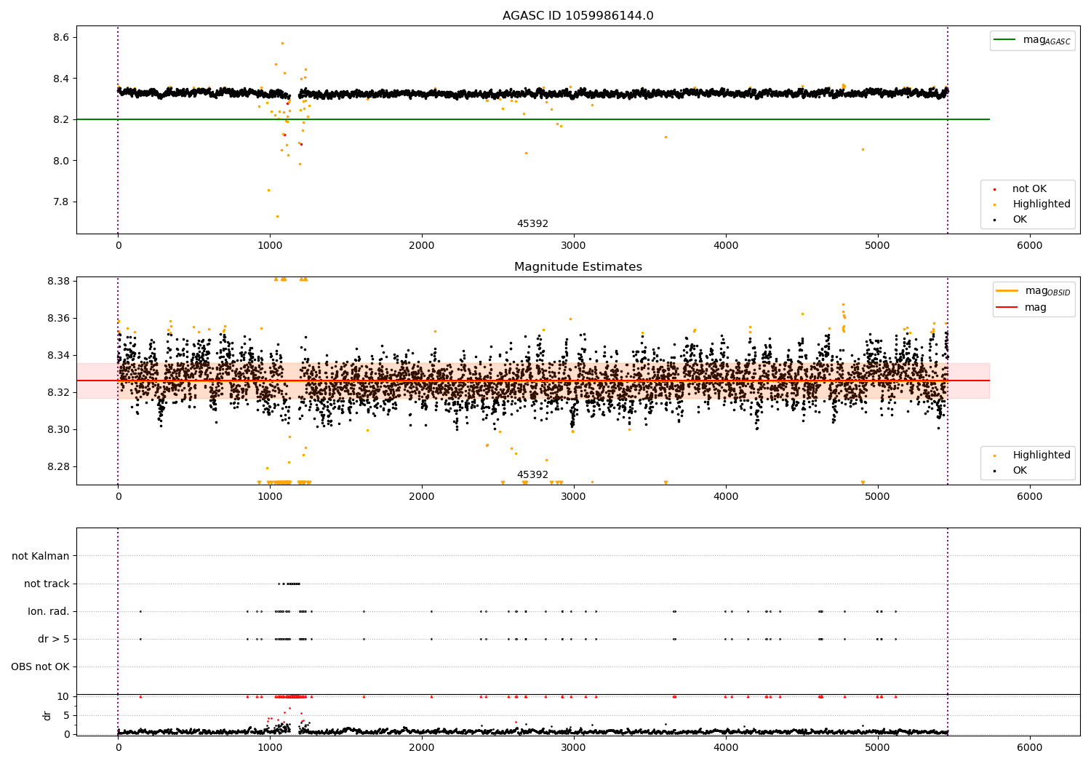1091x764 pixels.
Task: Click the 8.6 tick label on top plot
Action: click(61, 37)
